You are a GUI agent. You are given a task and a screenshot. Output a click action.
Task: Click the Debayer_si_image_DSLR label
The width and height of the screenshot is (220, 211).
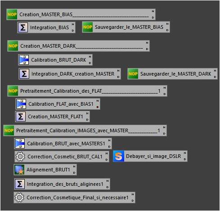(153, 156)
